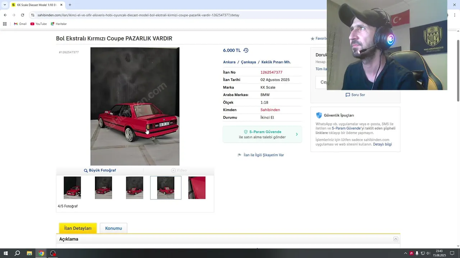Open File Explorer from the taskbar

pyautogui.click(x=29, y=253)
